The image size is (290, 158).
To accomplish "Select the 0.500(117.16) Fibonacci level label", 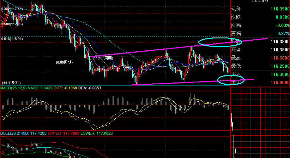I will click(x=12, y=24).
